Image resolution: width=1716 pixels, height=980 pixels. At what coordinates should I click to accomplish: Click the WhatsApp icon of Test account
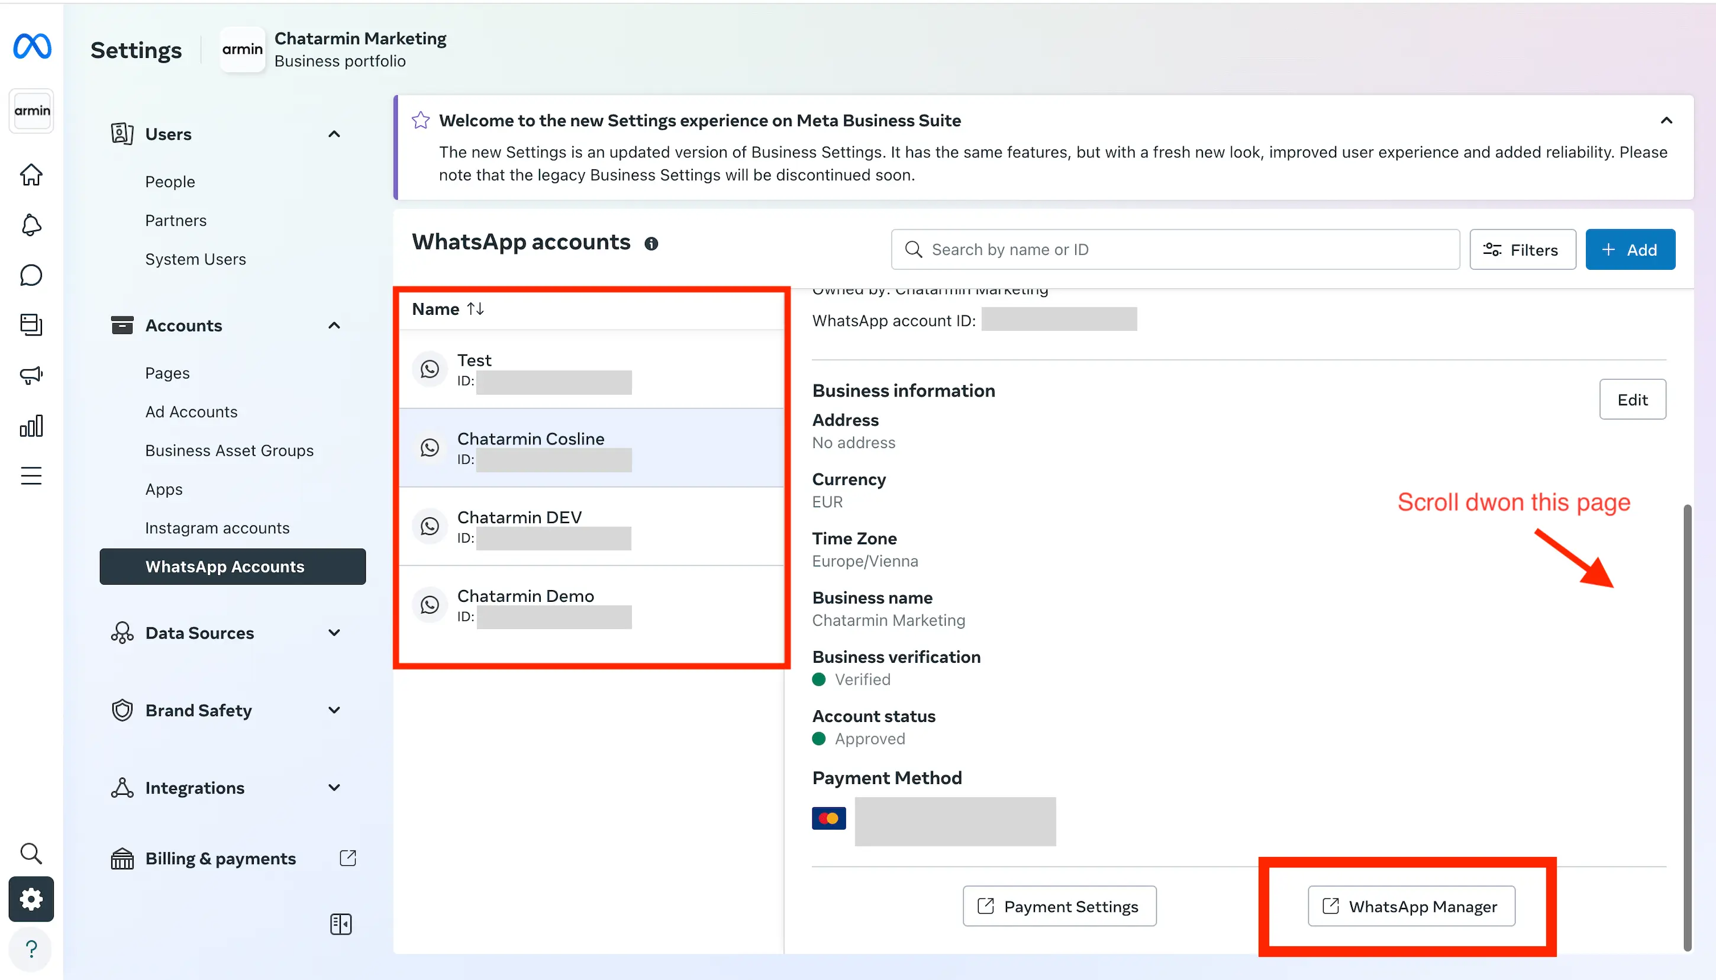click(430, 369)
